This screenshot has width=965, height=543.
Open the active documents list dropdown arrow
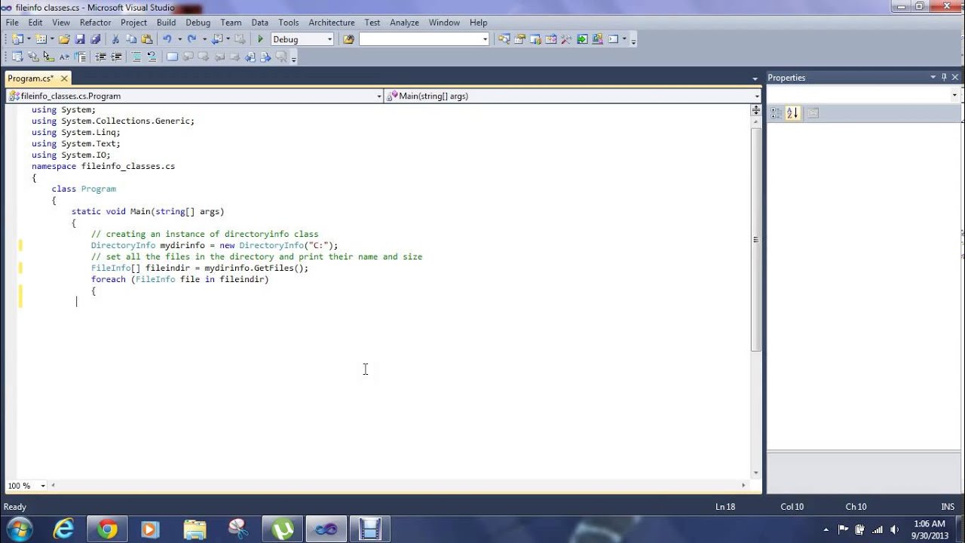[755, 78]
